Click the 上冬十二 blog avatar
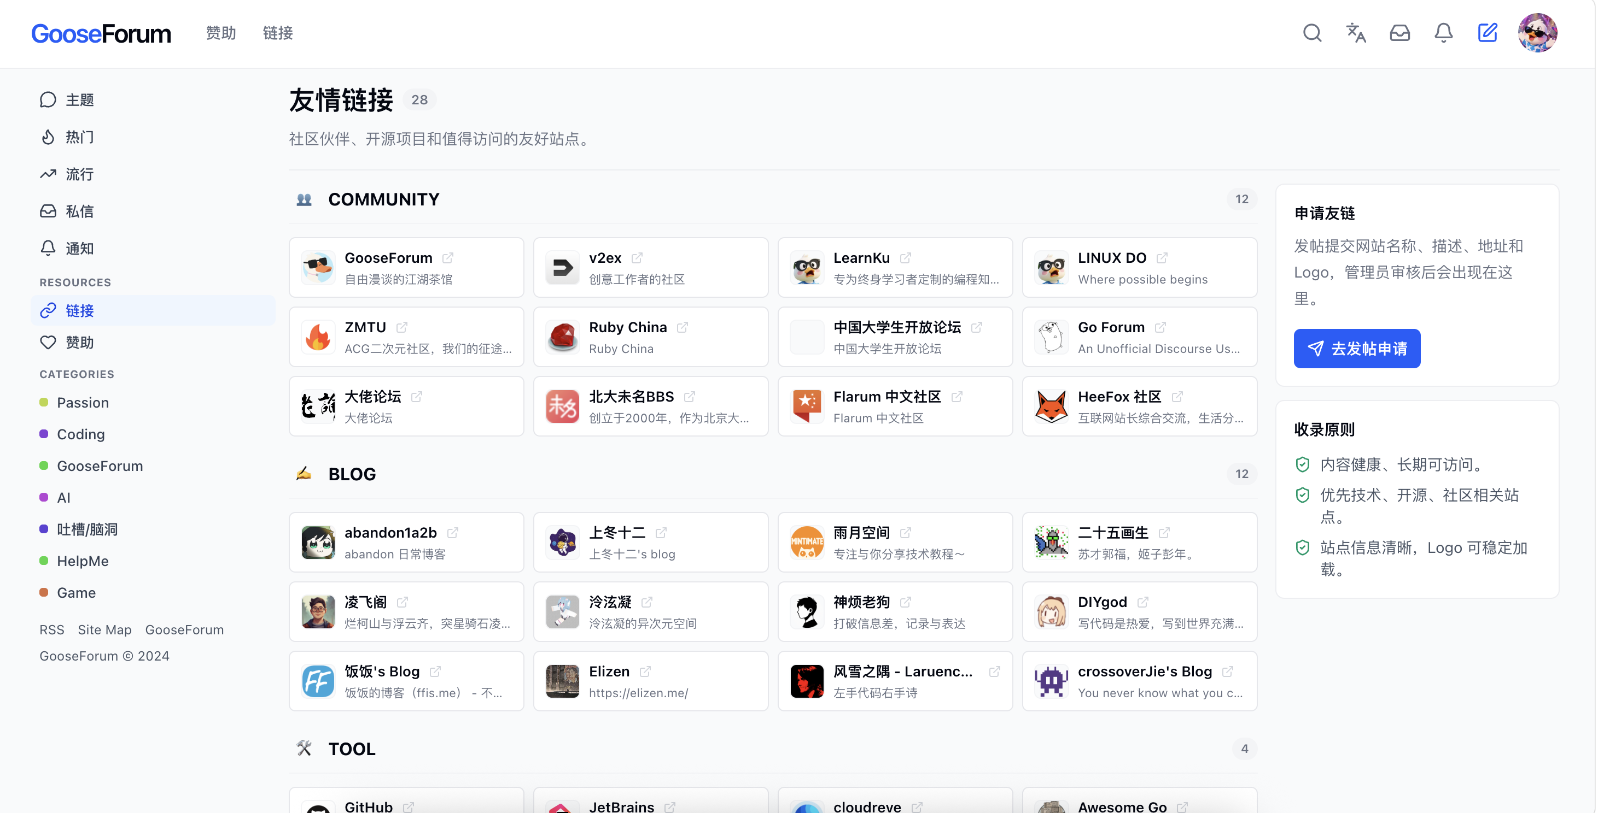 point(563,542)
